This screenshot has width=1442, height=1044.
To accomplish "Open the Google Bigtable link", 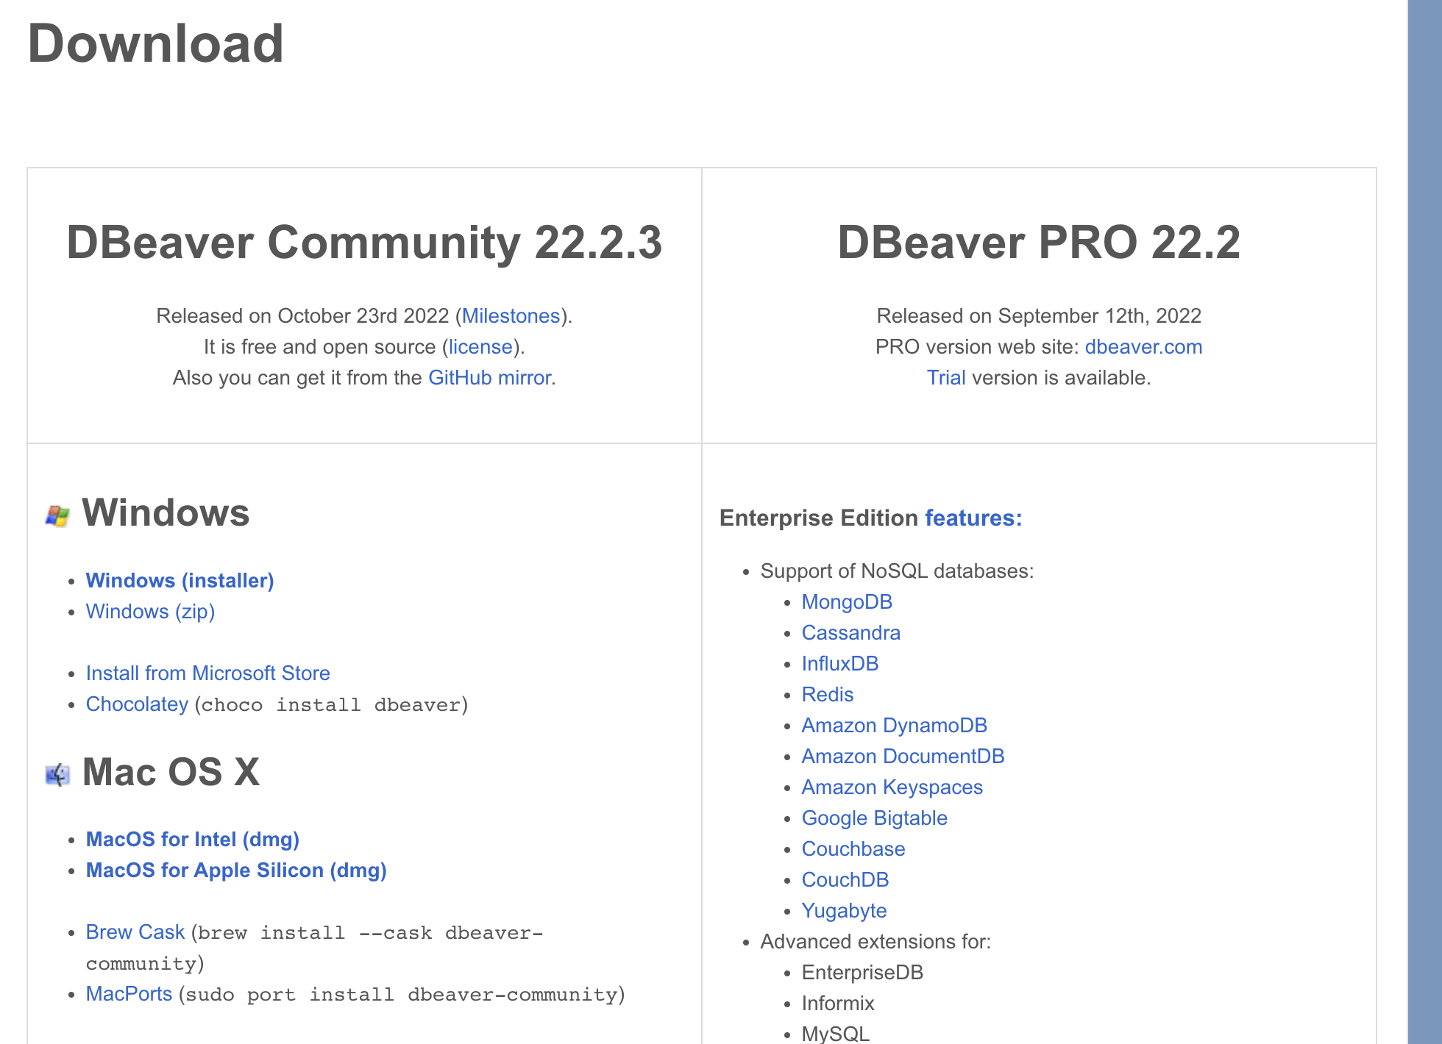I will pyautogui.click(x=875, y=818).
